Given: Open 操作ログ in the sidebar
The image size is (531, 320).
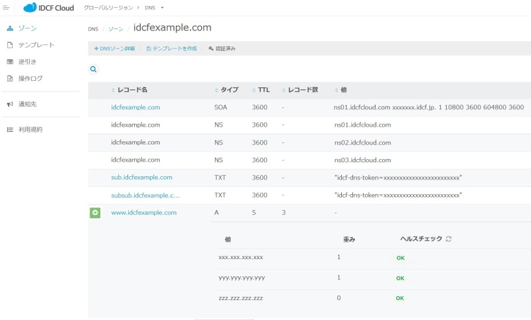Looking at the screenshot, I should (x=30, y=78).
